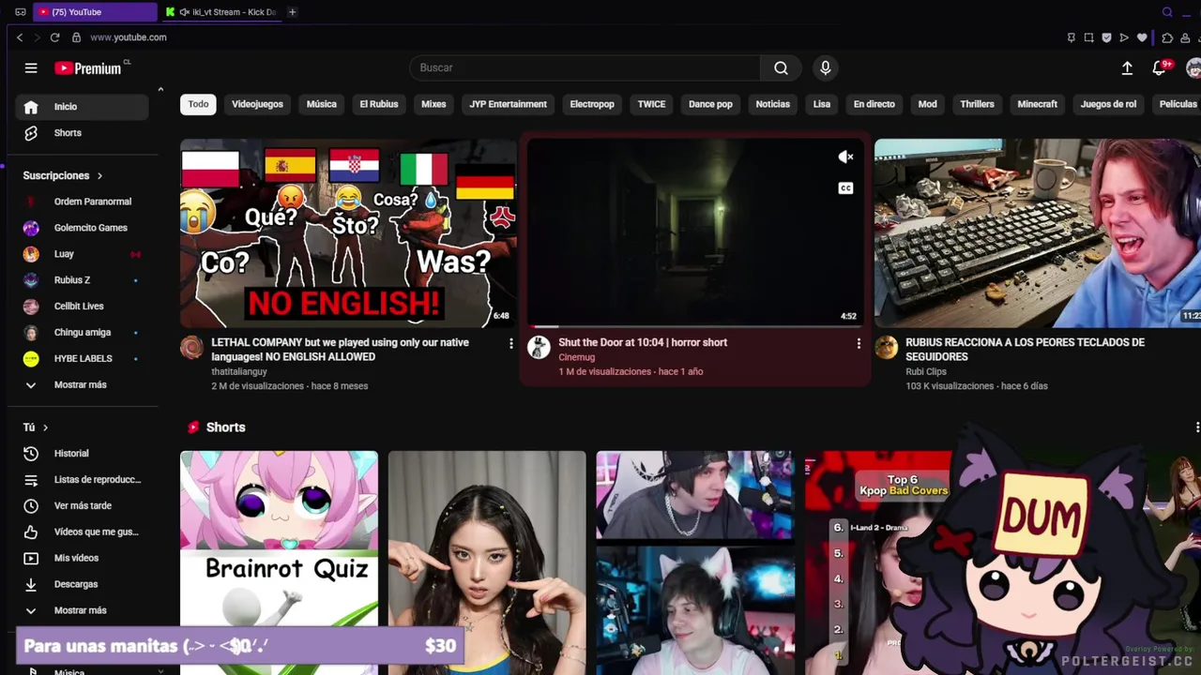Open Listas de reproducción in sidebar

click(x=83, y=480)
